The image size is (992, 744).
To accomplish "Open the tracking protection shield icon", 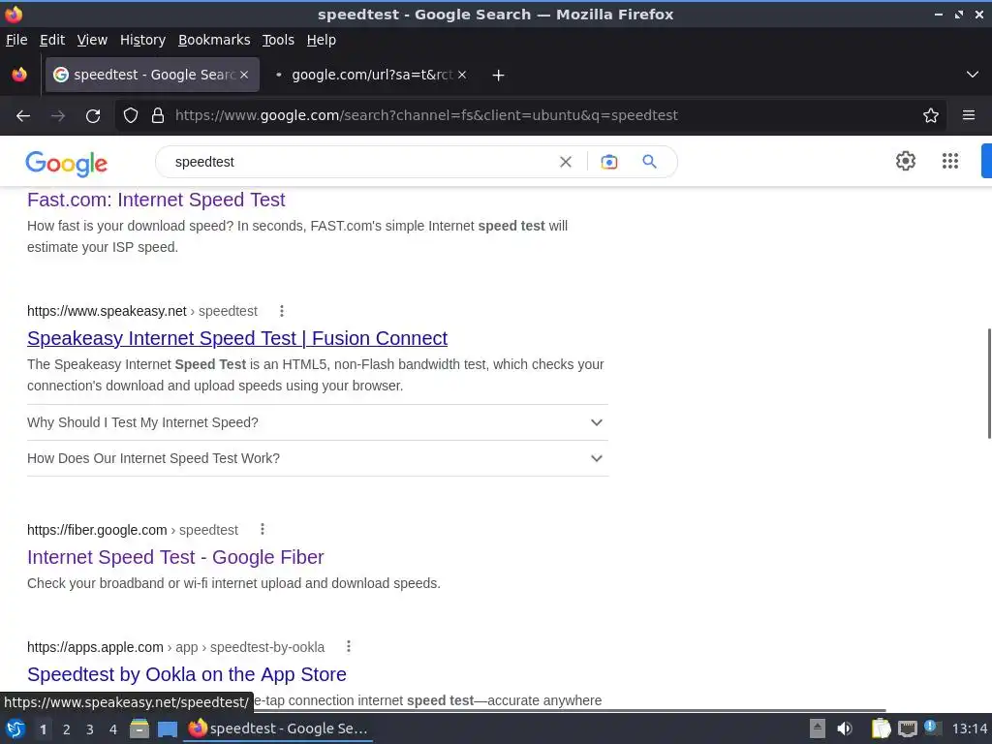I will [x=131, y=116].
